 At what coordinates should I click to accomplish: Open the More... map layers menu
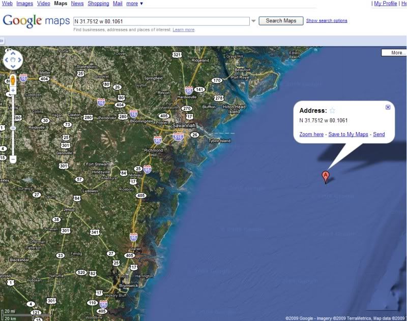(x=394, y=53)
